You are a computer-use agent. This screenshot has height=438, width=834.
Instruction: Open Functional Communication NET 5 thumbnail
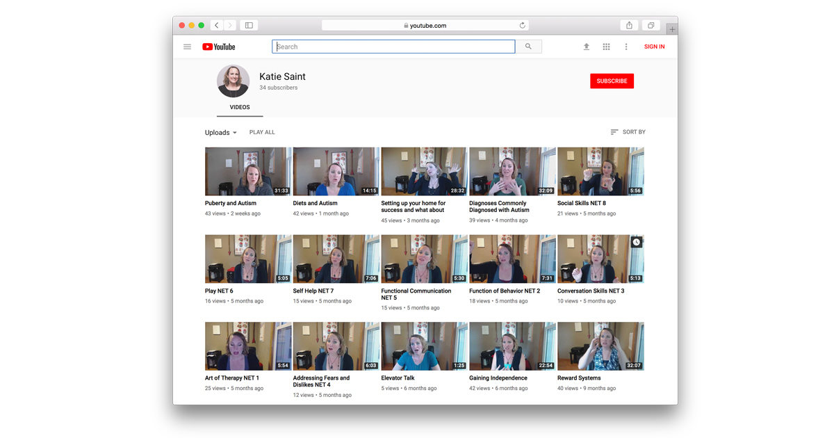coord(424,259)
